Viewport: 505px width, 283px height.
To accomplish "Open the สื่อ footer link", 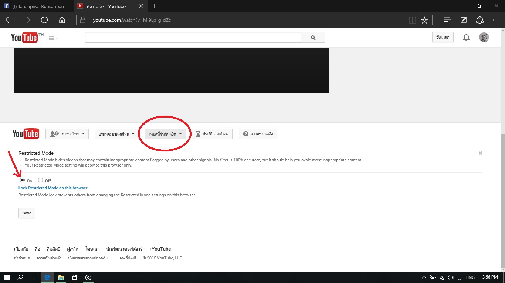I will 37,249.
